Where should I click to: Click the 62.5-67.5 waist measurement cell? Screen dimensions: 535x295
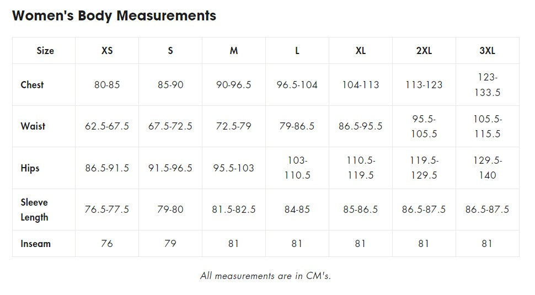107,126
